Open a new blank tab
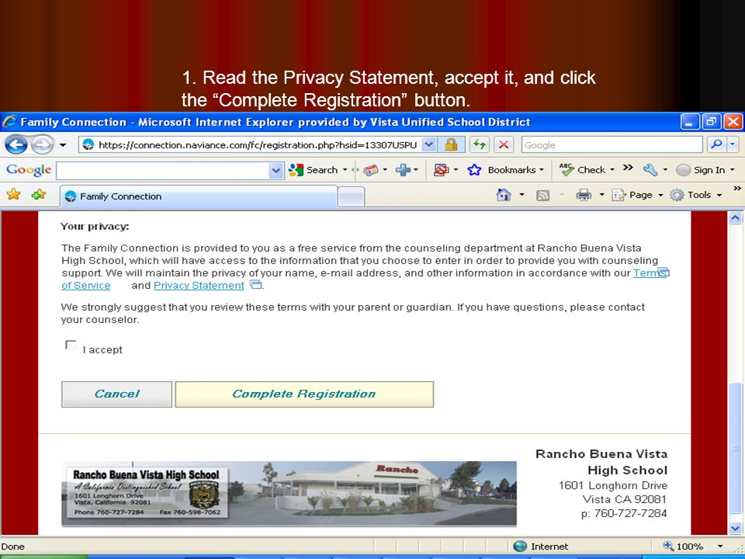The image size is (745, 559). 351,196
